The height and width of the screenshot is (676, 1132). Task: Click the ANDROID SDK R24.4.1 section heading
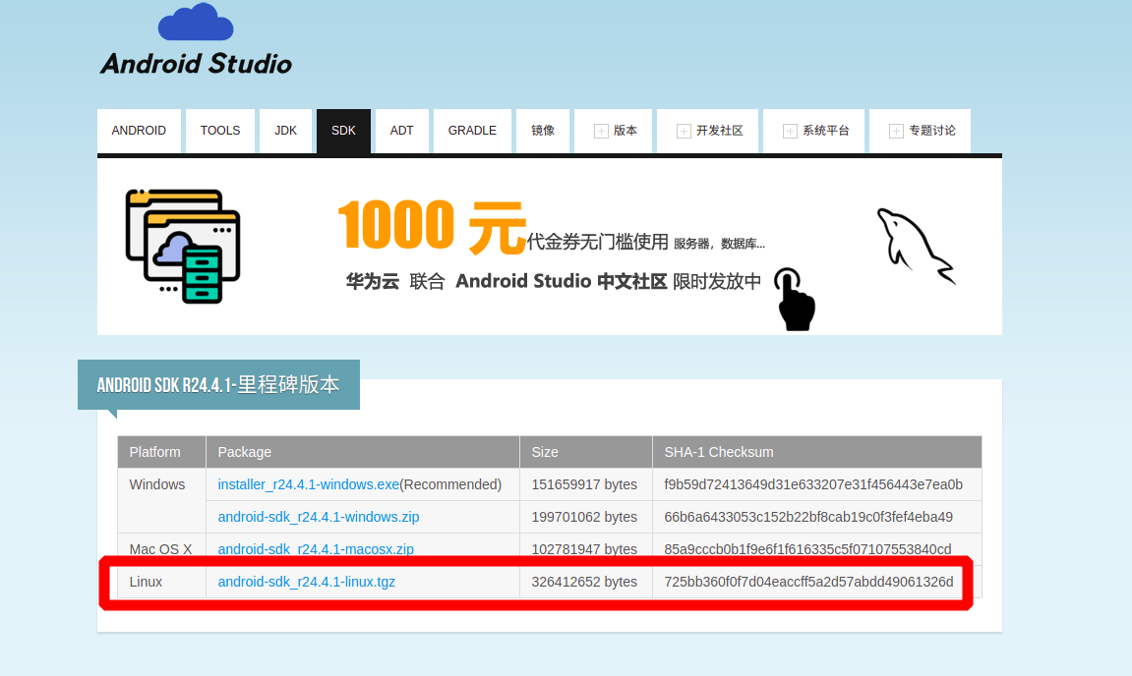pyautogui.click(x=218, y=384)
